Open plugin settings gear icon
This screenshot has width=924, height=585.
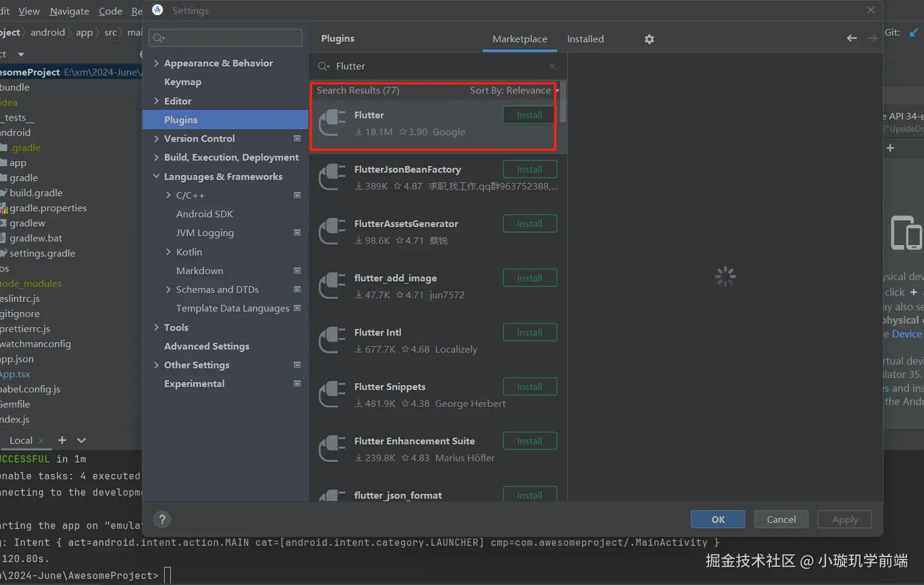pyautogui.click(x=649, y=39)
